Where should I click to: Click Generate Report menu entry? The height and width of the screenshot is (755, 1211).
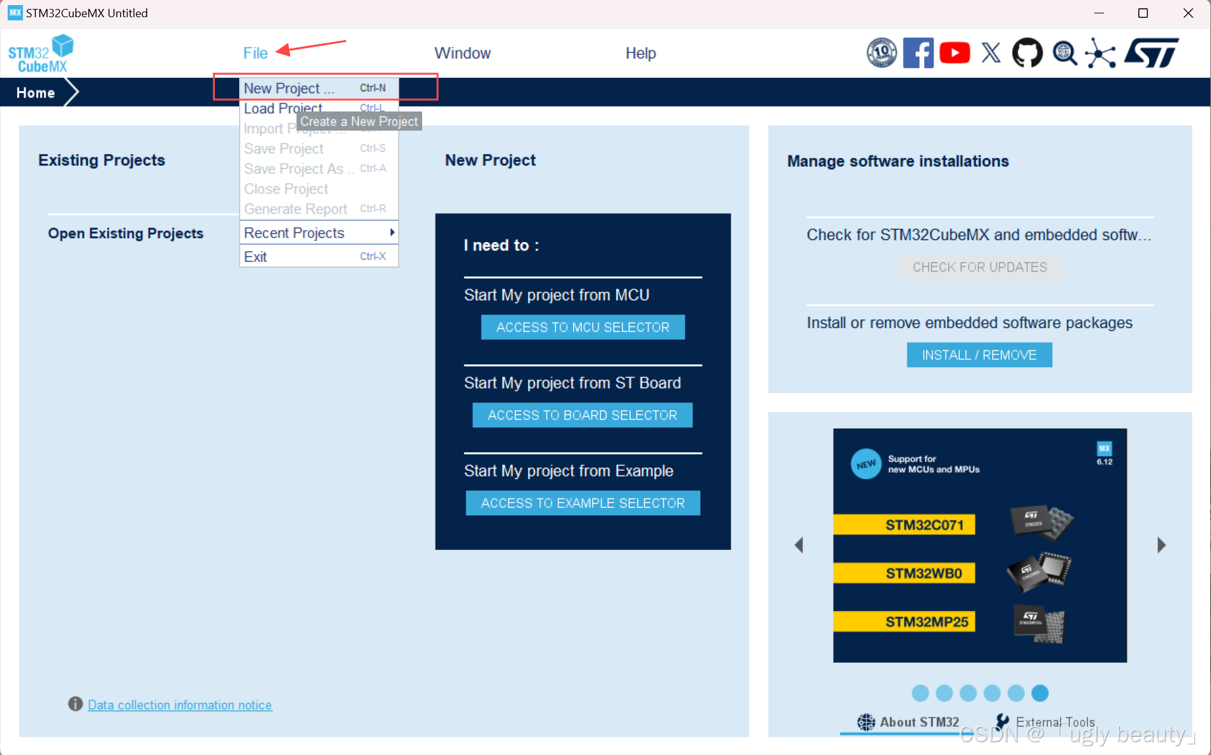coord(319,209)
